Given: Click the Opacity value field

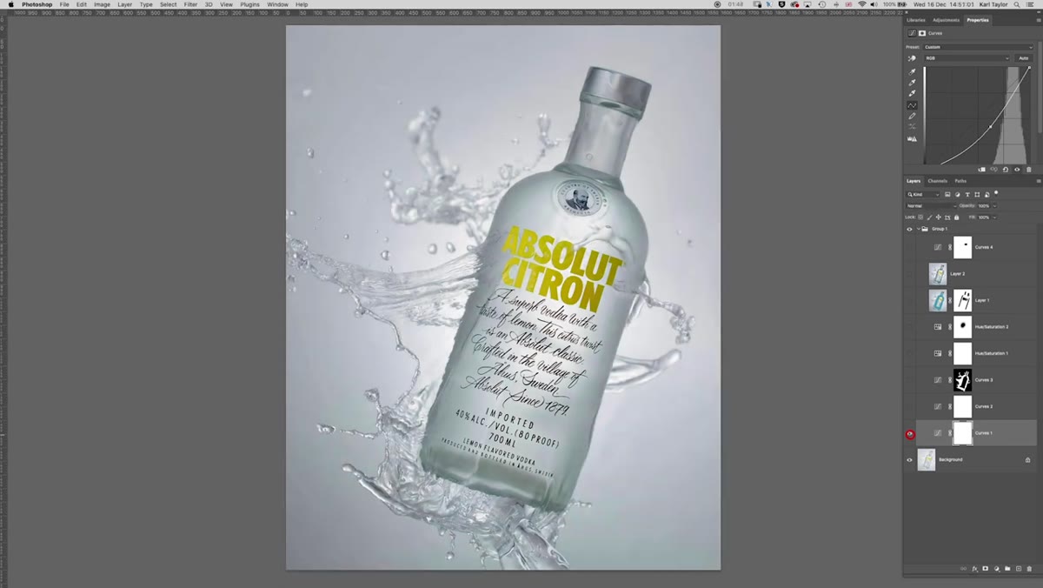Looking at the screenshot, I should coord(984,206).
